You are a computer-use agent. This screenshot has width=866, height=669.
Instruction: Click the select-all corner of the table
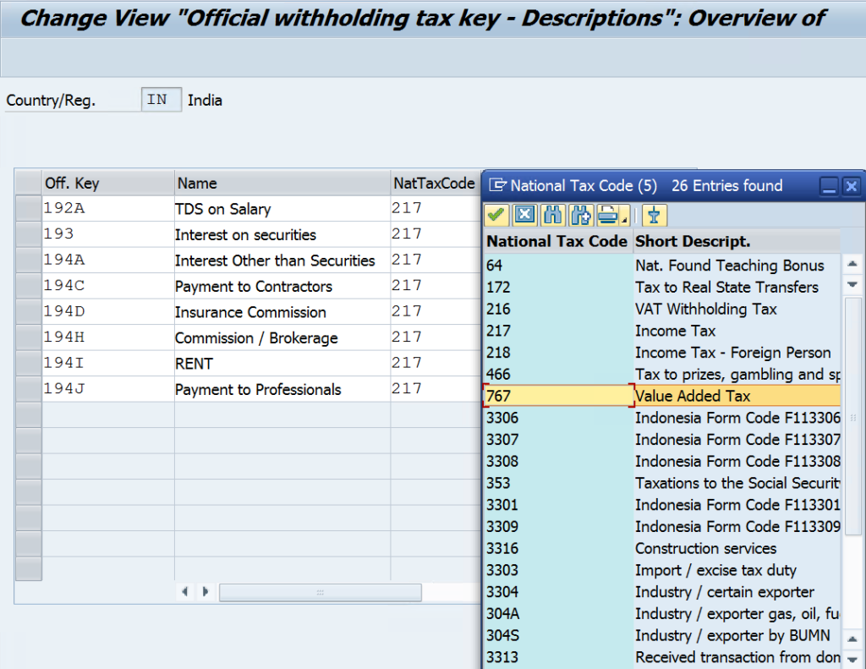pyautogui.click(x=28, y=183)
